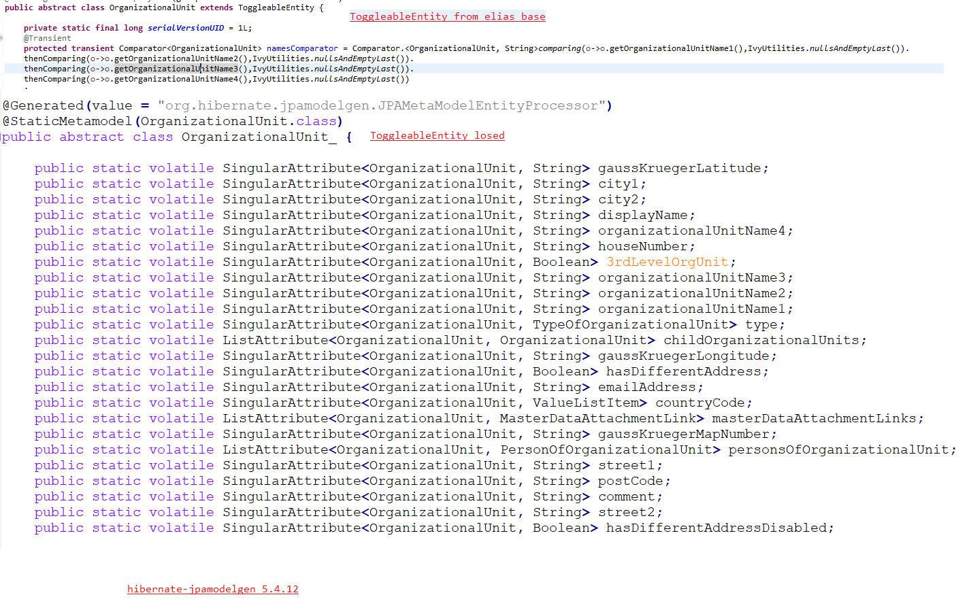Click the hasDifferentAddress attribute
The width and height of the screenshot is (971, 612).
pos(683,371)
